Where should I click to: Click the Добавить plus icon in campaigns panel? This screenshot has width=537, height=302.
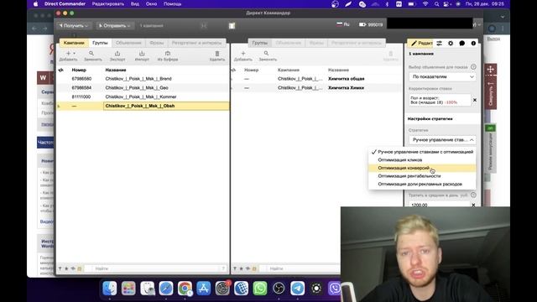tap(68, 54)
